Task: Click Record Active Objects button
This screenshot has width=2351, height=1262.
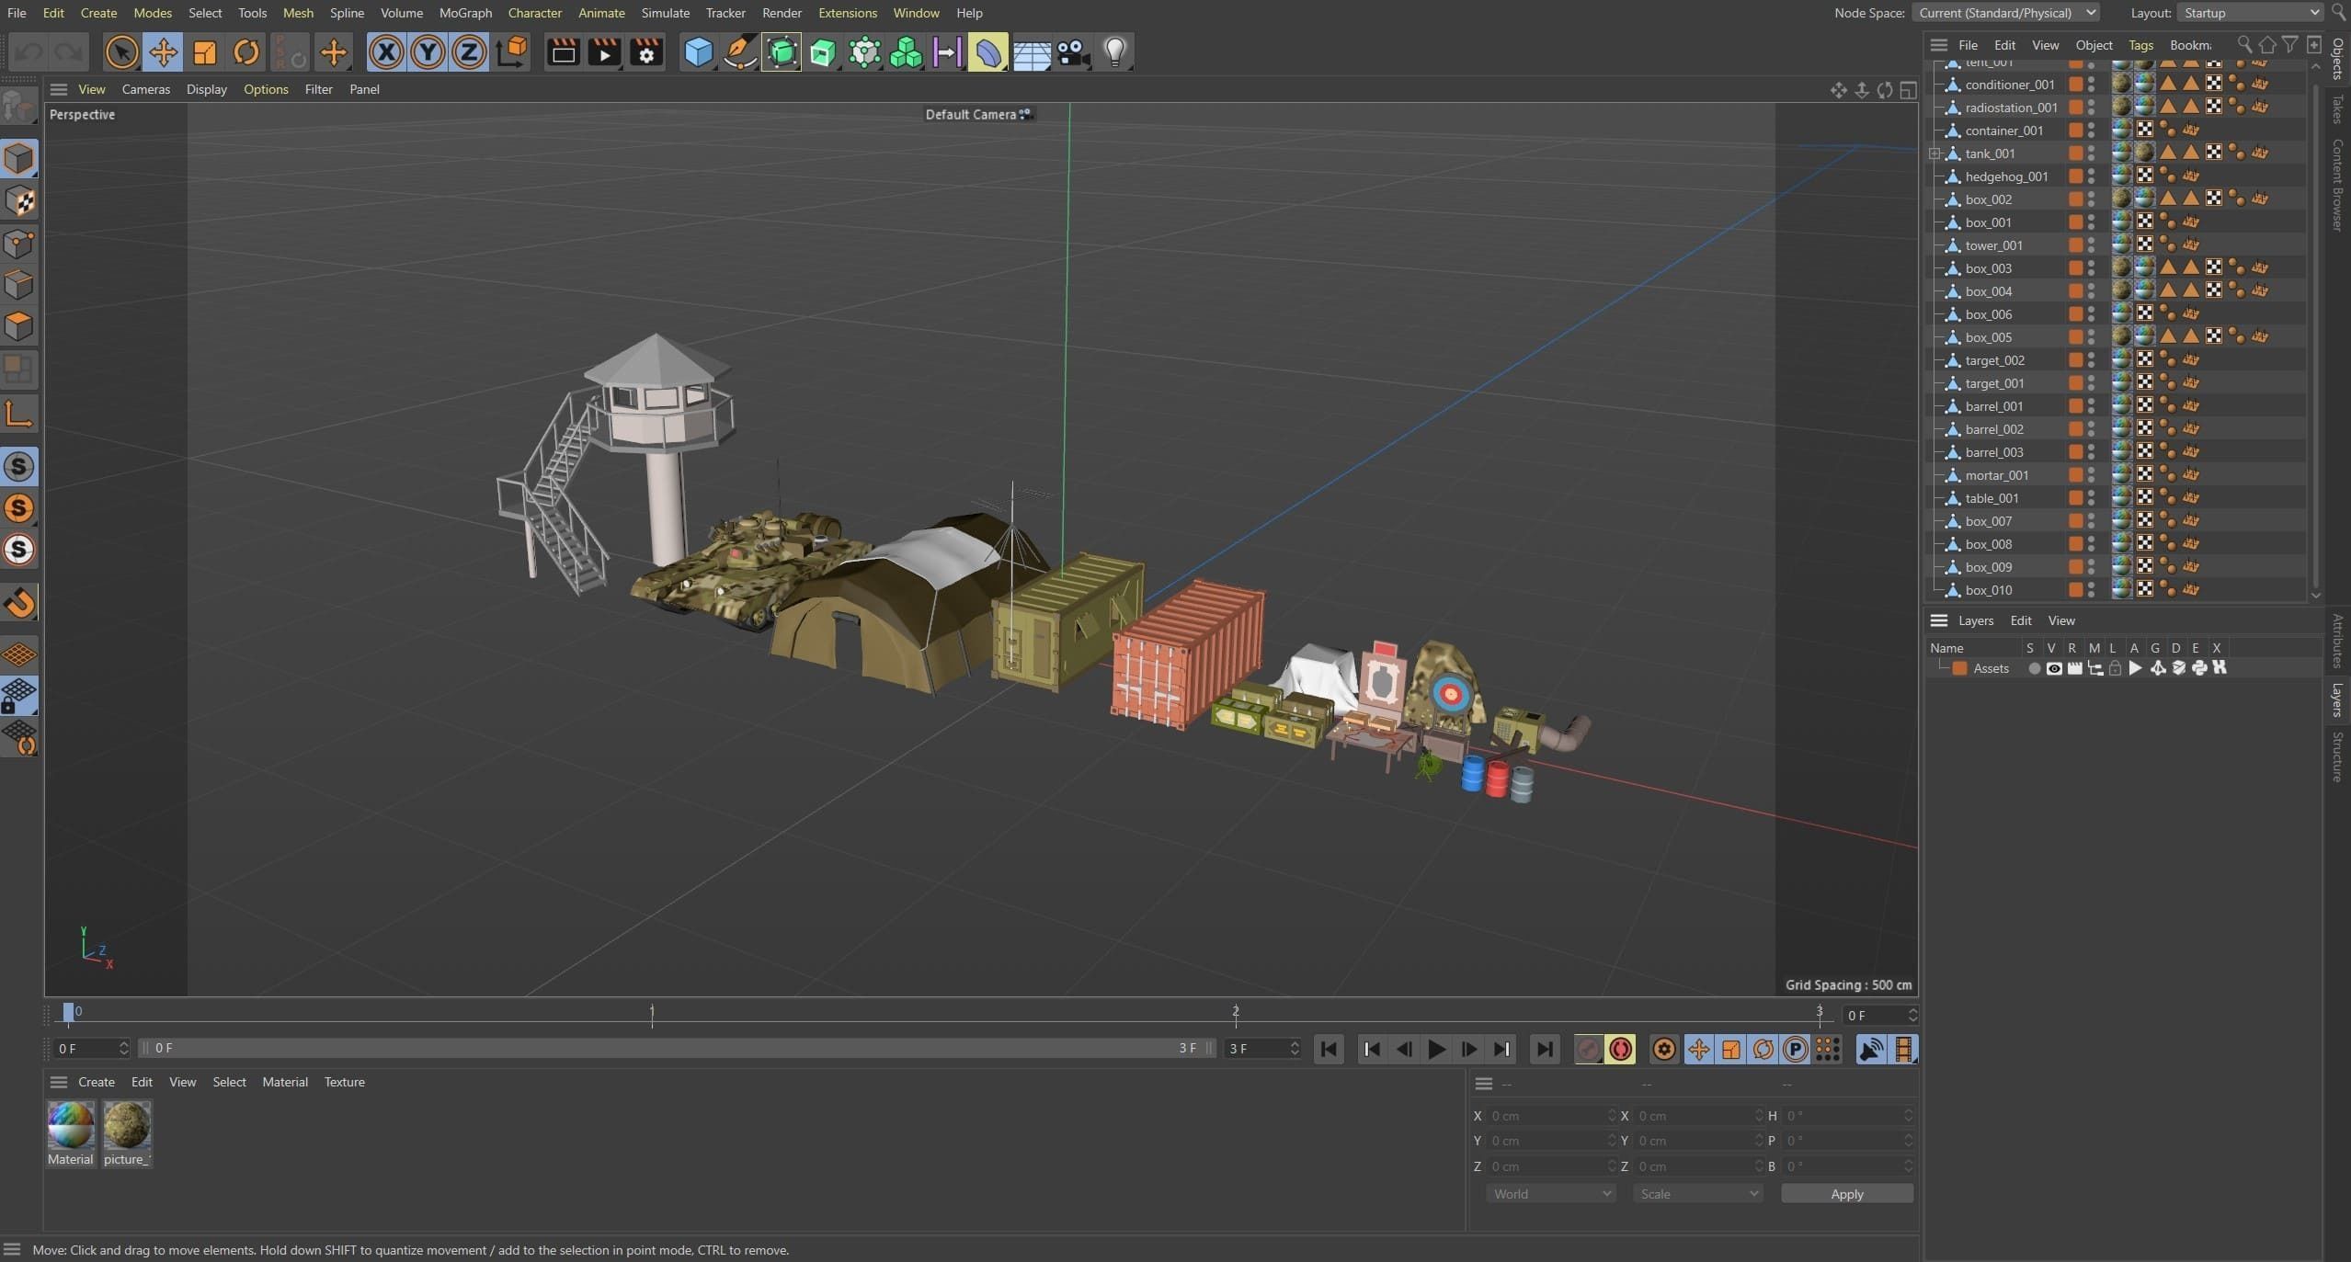Action: (1589, 1049)
